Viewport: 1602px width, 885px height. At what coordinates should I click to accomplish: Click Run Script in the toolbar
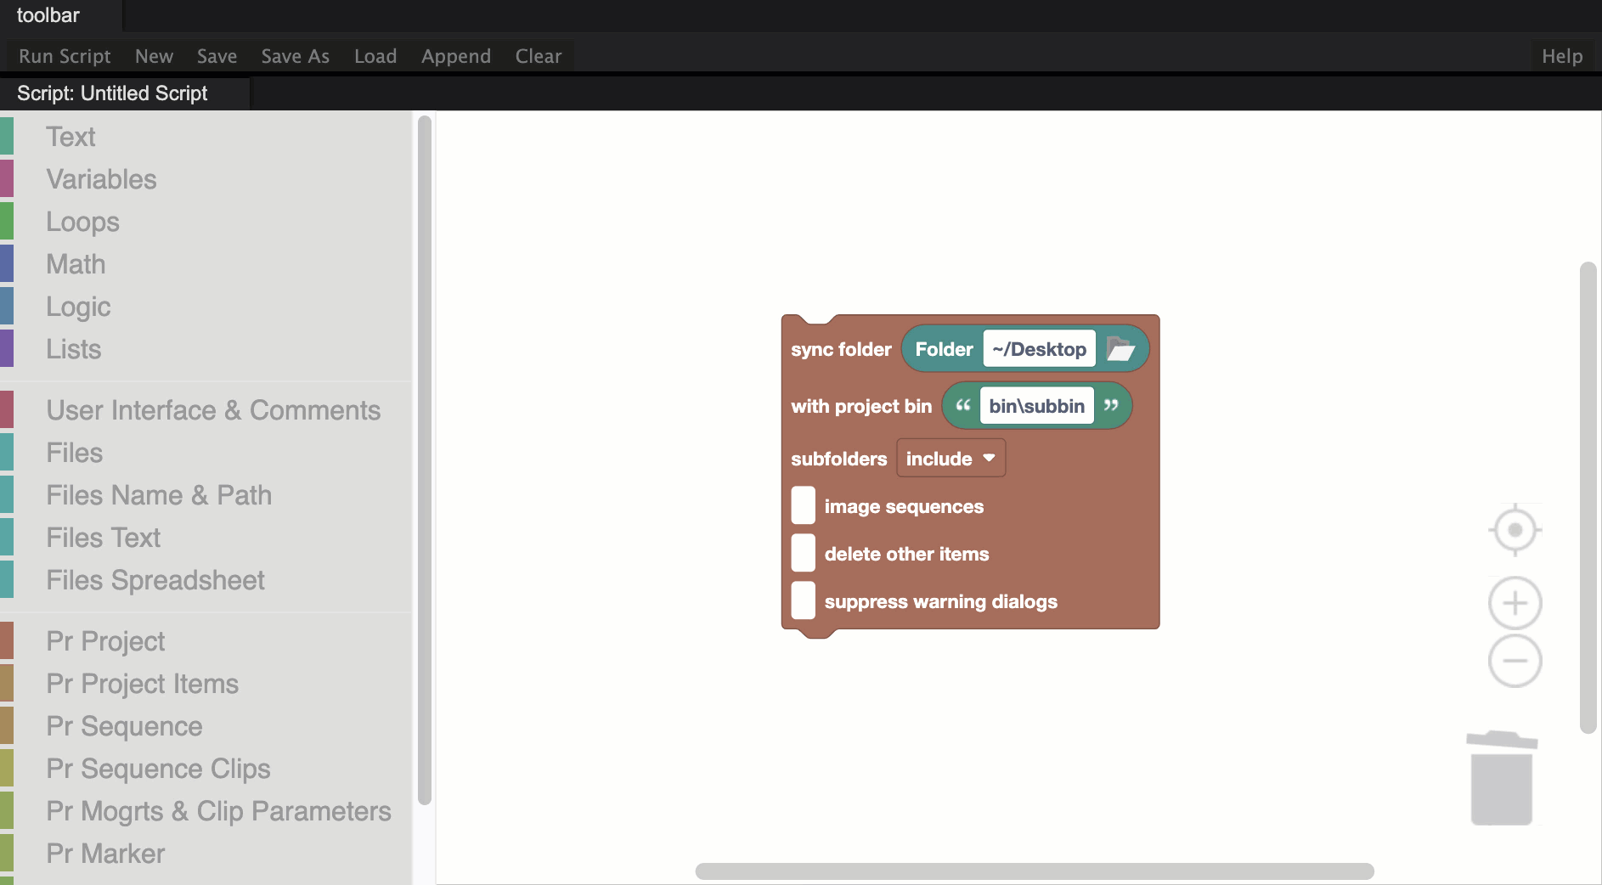pos(65,56)
